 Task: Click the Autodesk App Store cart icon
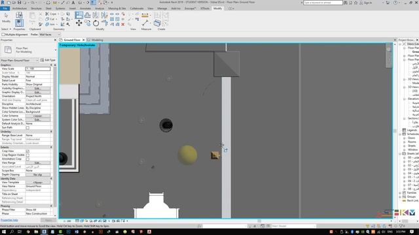click(x=388, y=3)
